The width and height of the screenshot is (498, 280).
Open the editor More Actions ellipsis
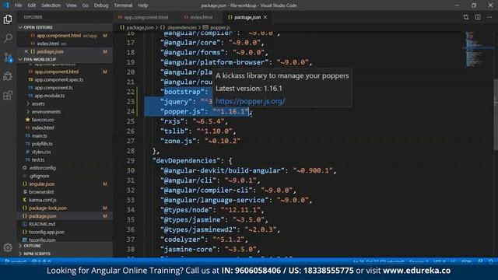pos(489,17)
